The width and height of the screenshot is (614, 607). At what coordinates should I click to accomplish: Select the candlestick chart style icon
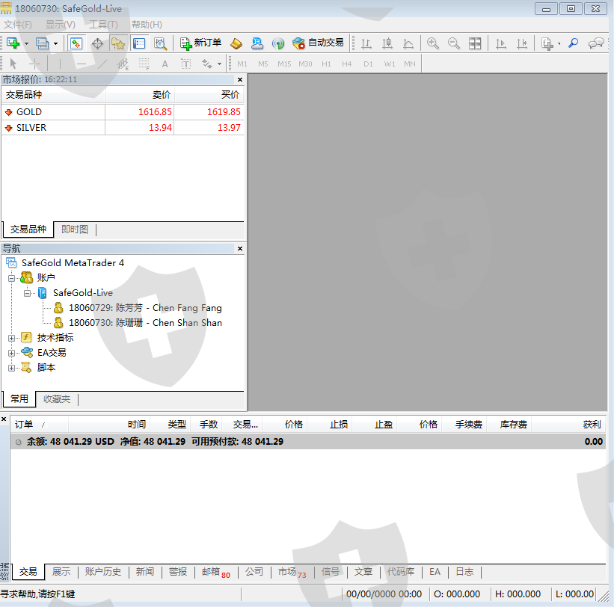pos(387,43)
